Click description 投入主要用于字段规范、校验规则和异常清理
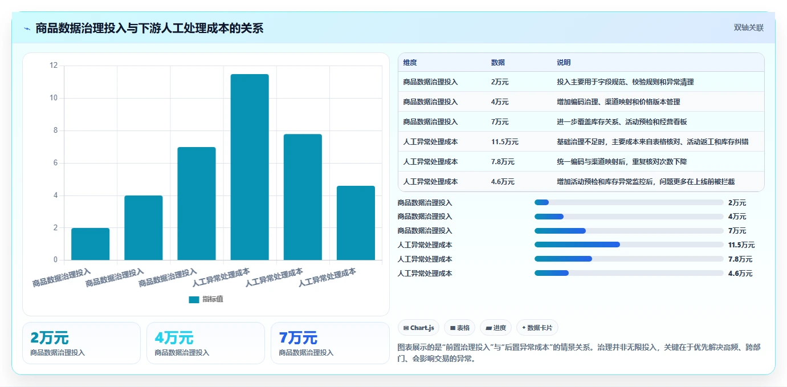This screenshot has height=387, width=787. 625,82
